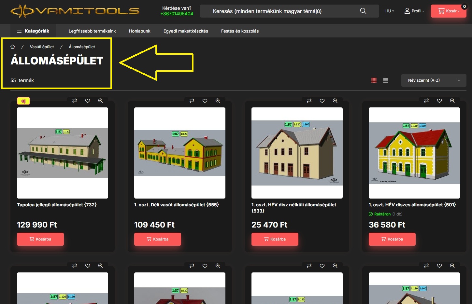The image size is (472, 304).
Task: Add Tapolca jellegű állomásépület to wishlist
Action: [x=88, y=101]
